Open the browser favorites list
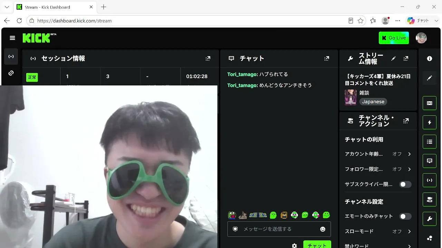442x248 pixels. tap(373, 21)
